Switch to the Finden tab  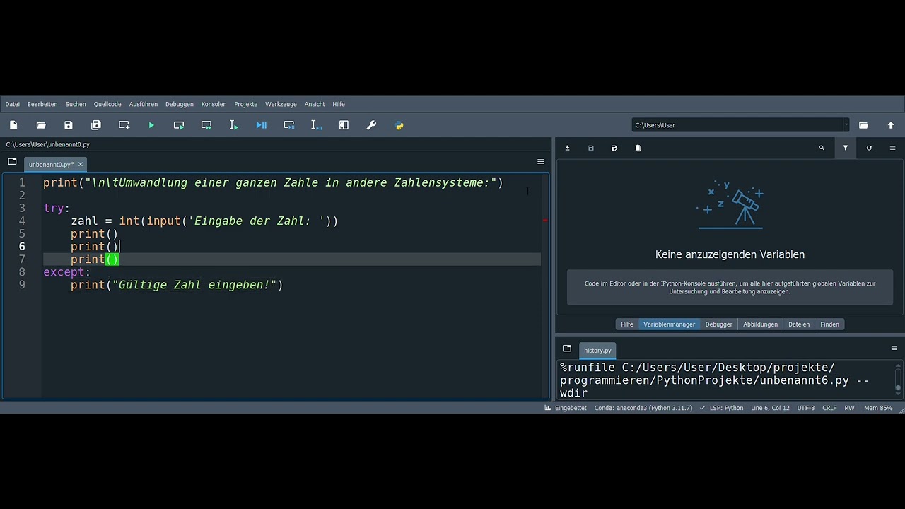pyautogui.click(x=830, y=324)
